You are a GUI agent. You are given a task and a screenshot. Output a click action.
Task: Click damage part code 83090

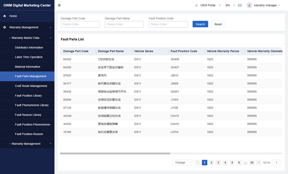[x=67, y=100]
